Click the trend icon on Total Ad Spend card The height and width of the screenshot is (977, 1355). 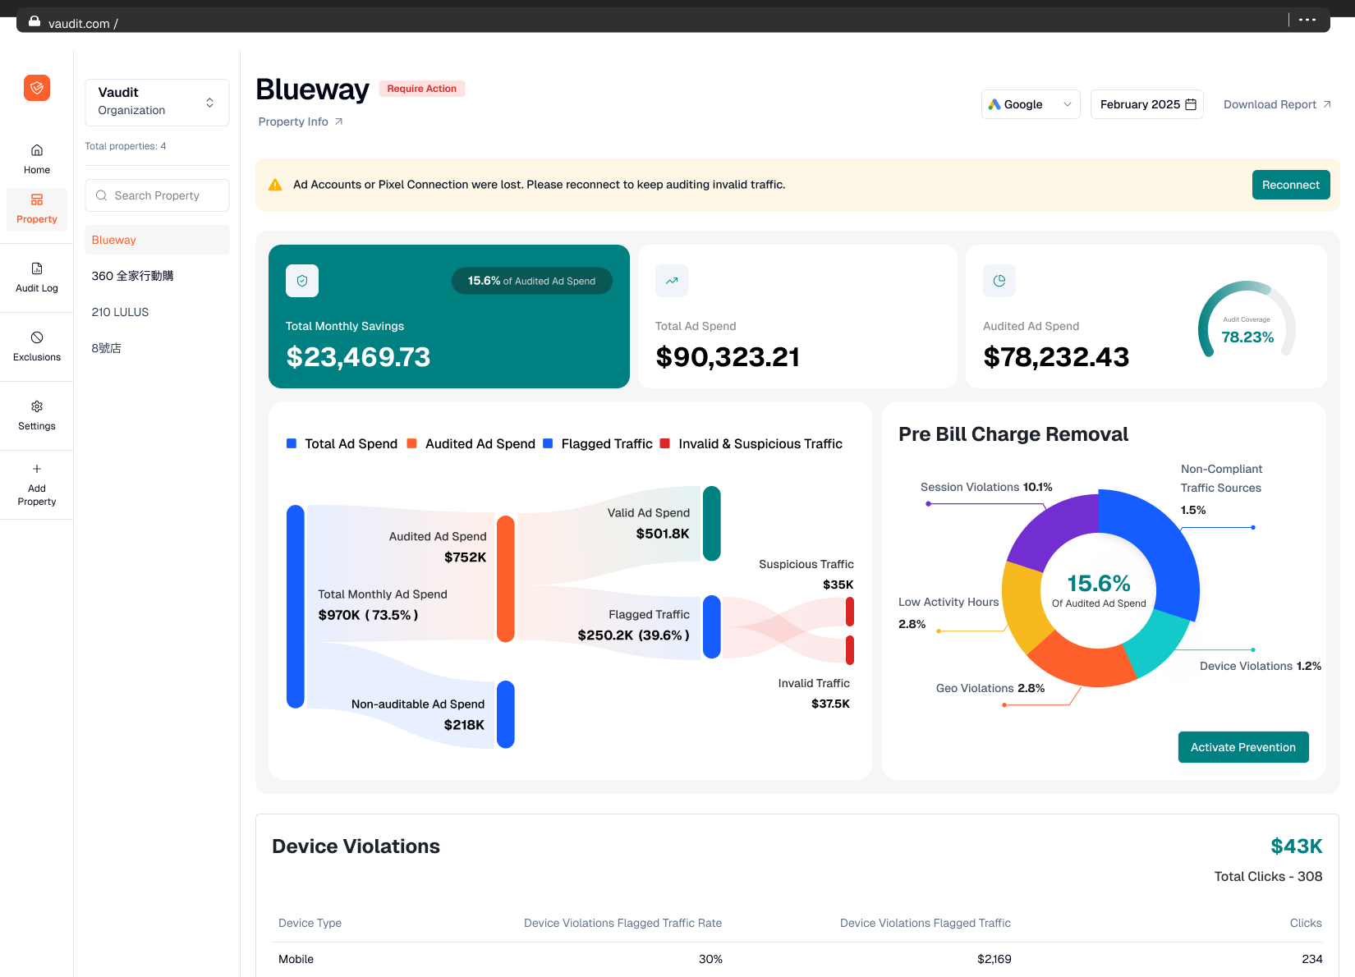click(x=672, y=281)
